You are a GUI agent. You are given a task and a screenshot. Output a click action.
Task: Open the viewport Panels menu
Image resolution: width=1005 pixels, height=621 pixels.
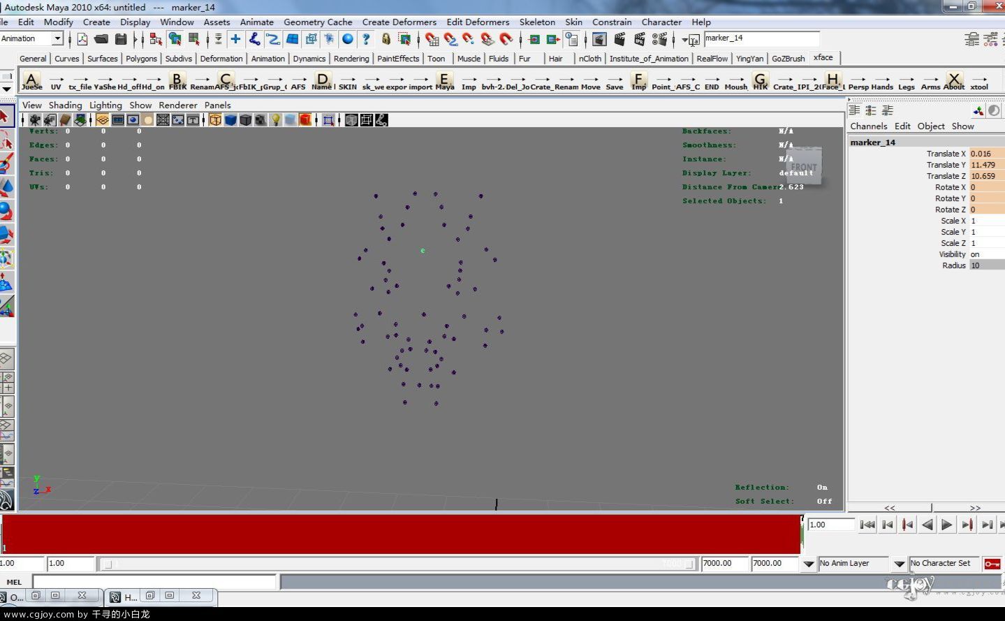tap(217, 105)
